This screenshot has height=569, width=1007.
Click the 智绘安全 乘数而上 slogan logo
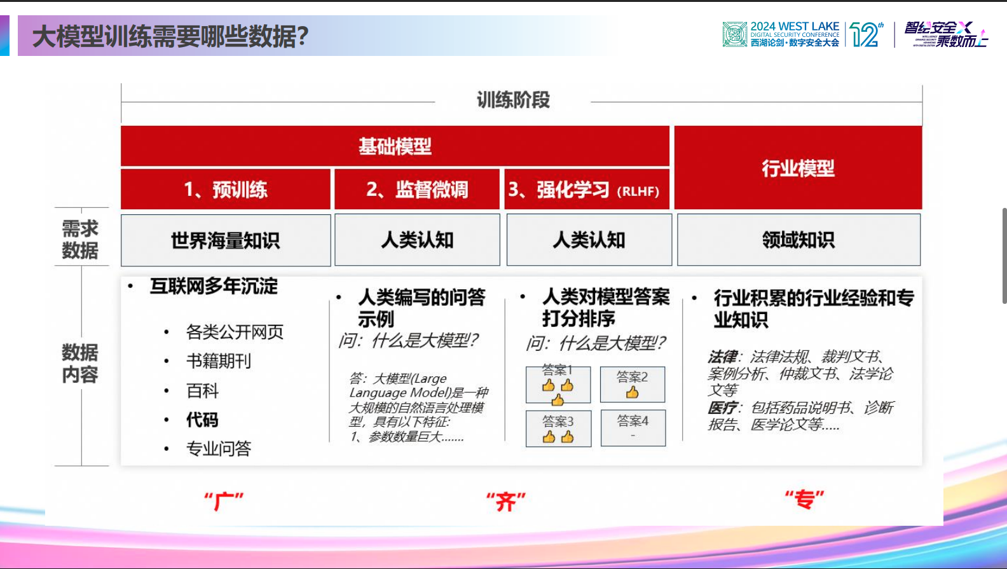click(x=946, y=34)
